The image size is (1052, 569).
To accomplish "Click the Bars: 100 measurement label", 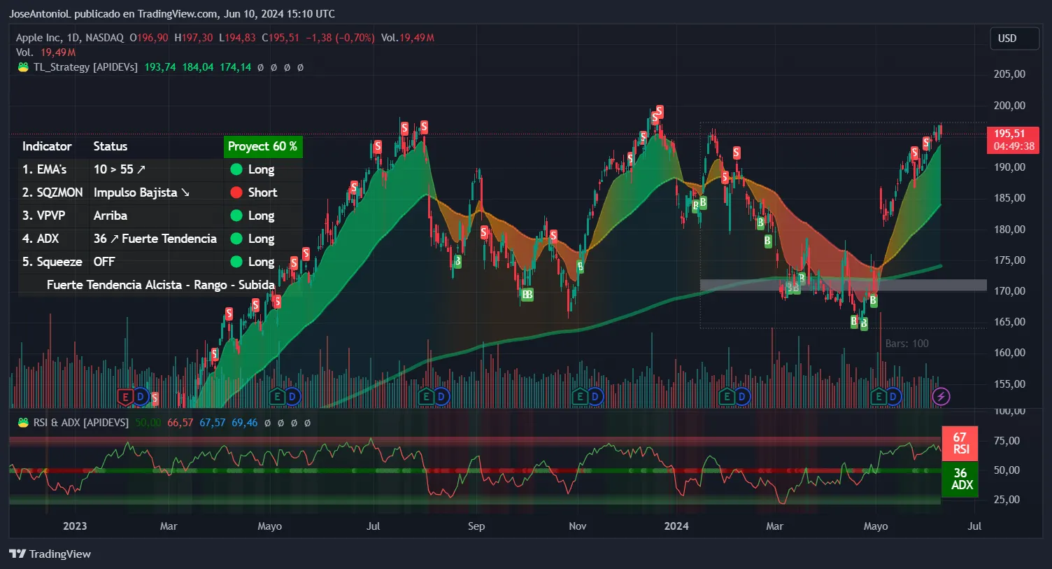I will [x=907, y=343].
